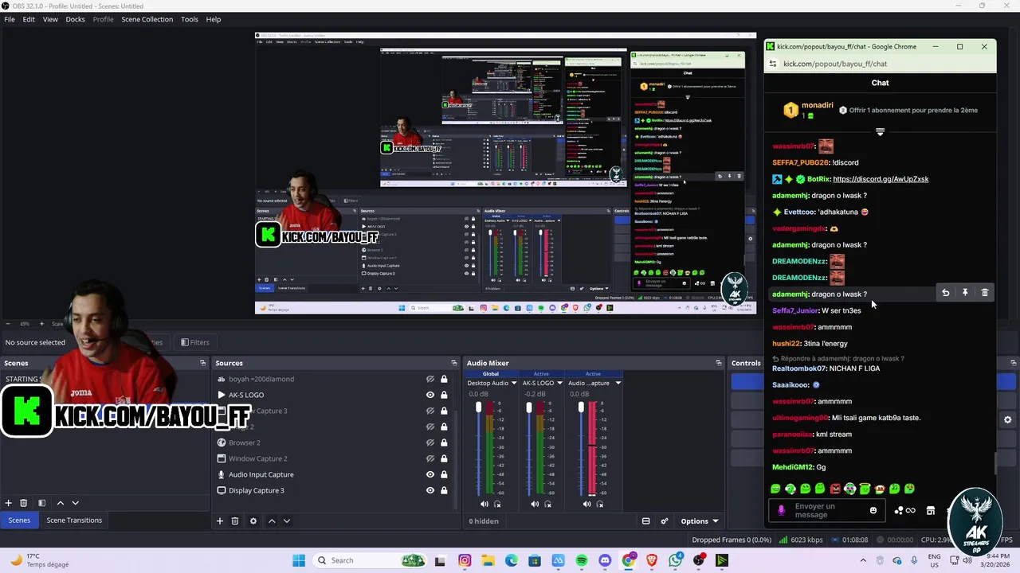Move source down with arrow icon
The height and width of the screenshot is (573, 1020).
pyautogui.click(x=287, y=520)
